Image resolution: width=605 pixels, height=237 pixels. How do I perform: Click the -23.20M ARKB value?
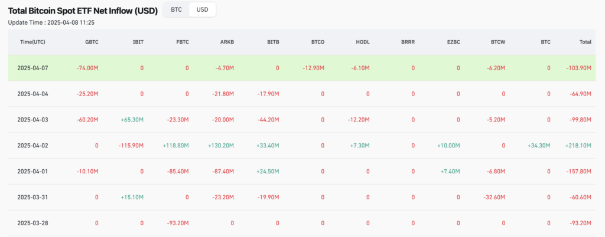(223, 197)
